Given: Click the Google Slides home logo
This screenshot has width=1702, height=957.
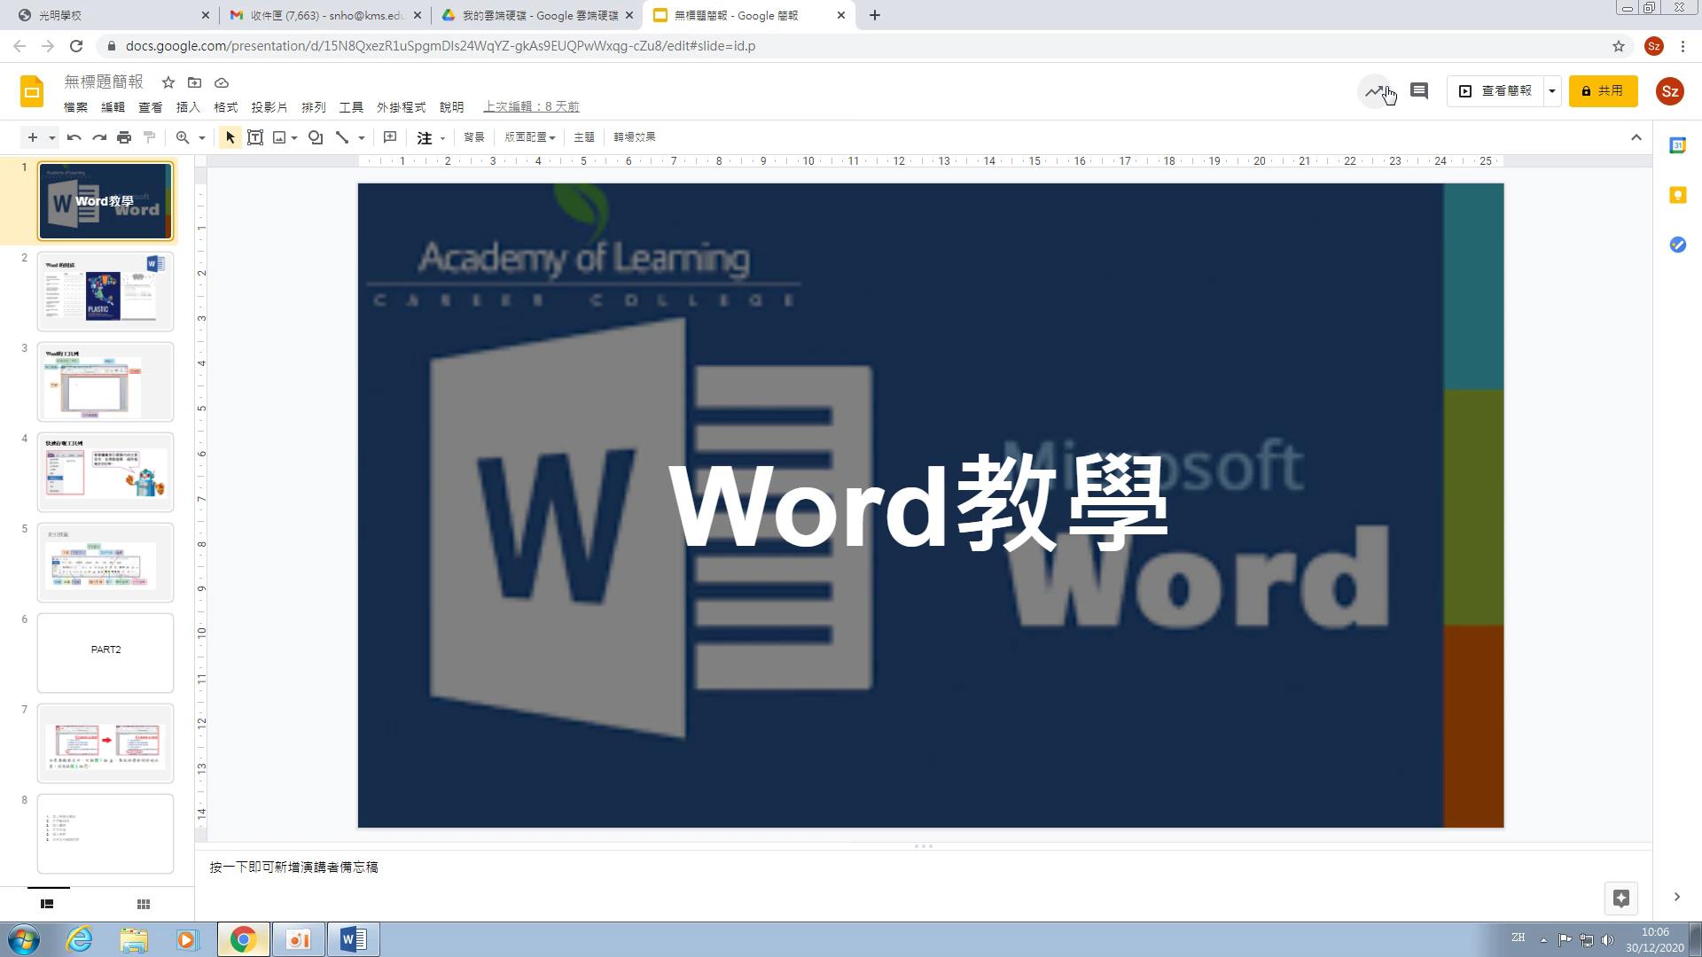Looking at the screenshot, I should 32,91.
